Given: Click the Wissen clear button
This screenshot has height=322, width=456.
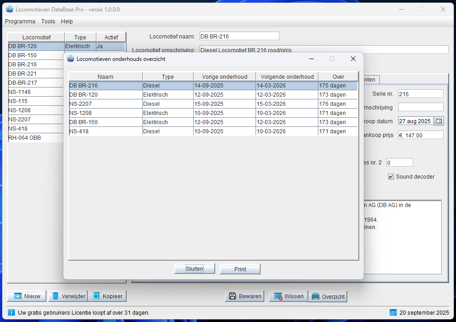Looking at the screenshot, I should (x=288, y=296).
